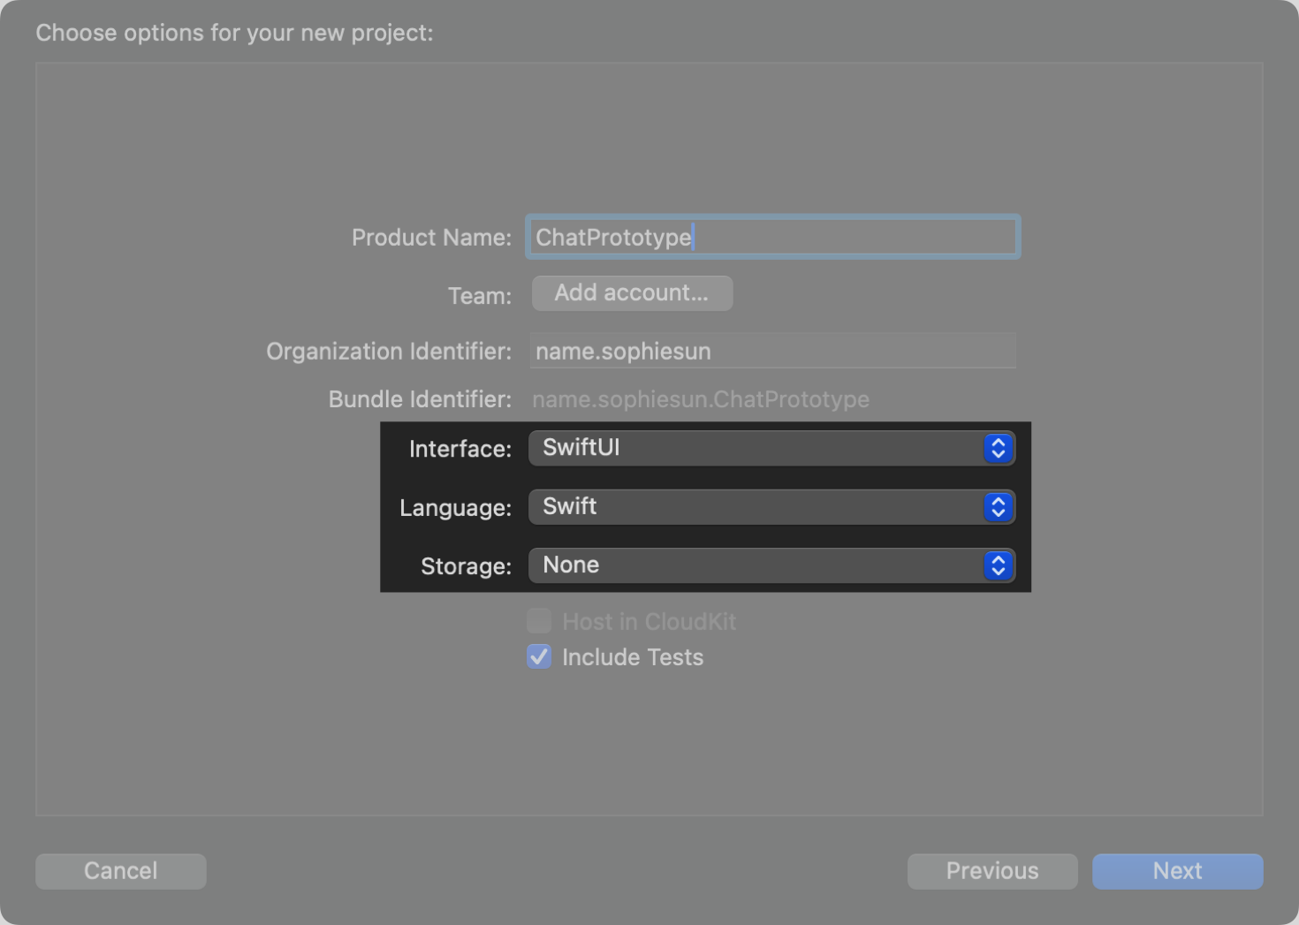Click the blue stepper arrows on Language

click(x=999, y=507)
